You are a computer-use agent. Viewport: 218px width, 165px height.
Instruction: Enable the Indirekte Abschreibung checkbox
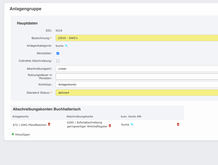tap(58, 61)
